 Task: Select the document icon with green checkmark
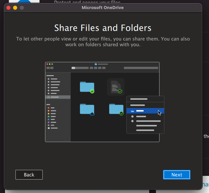(115, 87)
